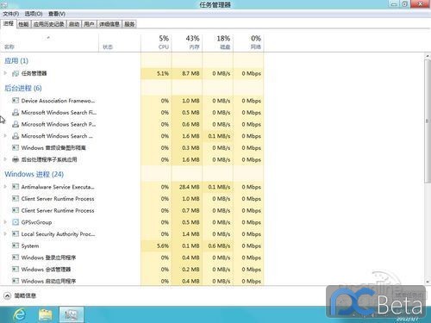
Task: Select the 任务管理器 app process icon
Action: point(16,74)
